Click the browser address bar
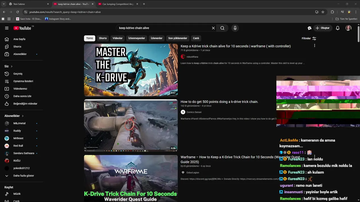Image resolution: width=360 pixels, height=202 pixels. (x=169, y=12)
